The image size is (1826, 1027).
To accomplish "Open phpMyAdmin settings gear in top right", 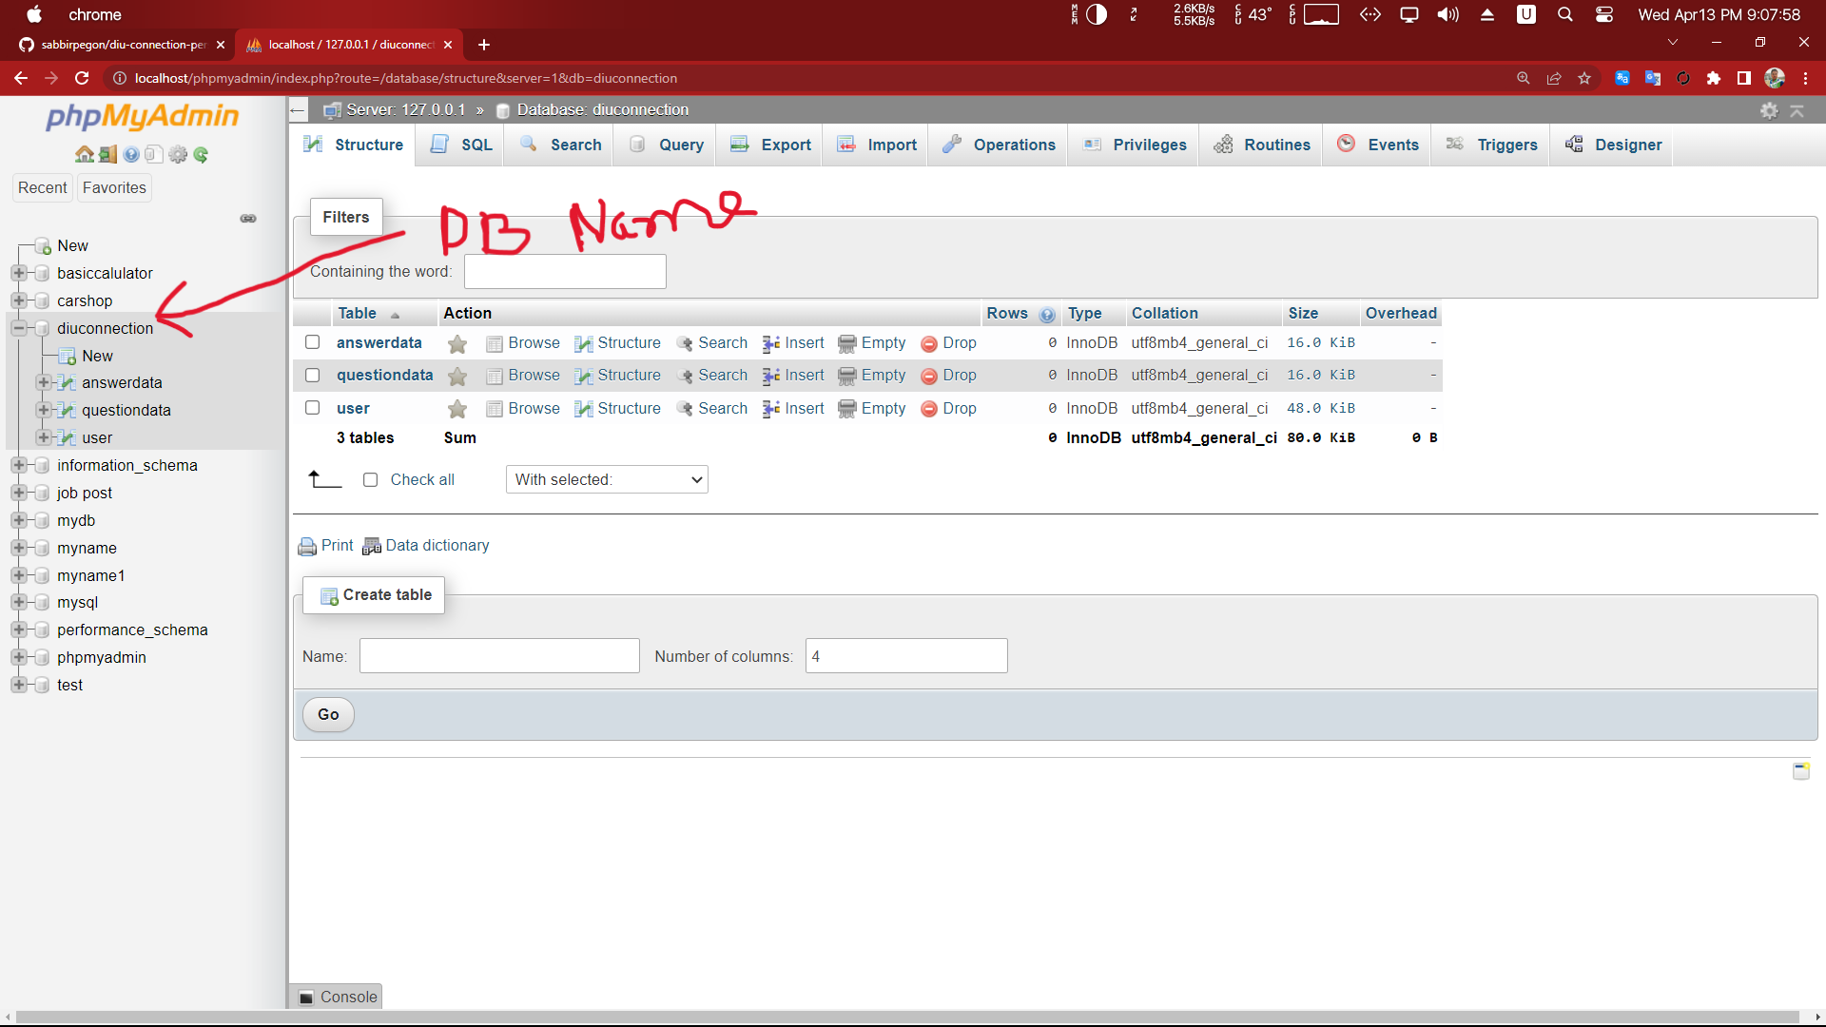I will coord(1769,110).
